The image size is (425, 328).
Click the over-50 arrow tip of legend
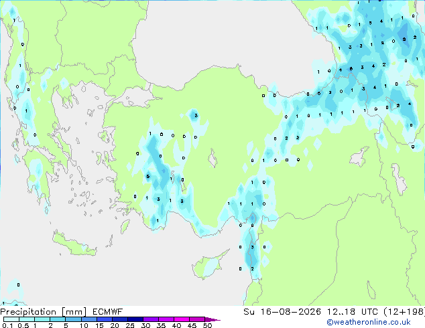point(213,319)
